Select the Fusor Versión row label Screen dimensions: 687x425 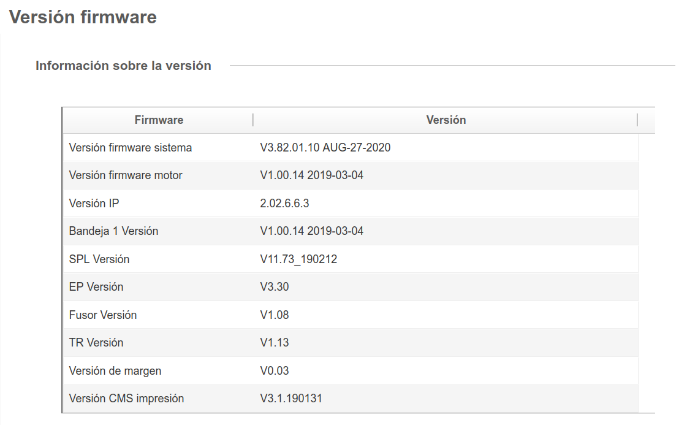point(103,315)
